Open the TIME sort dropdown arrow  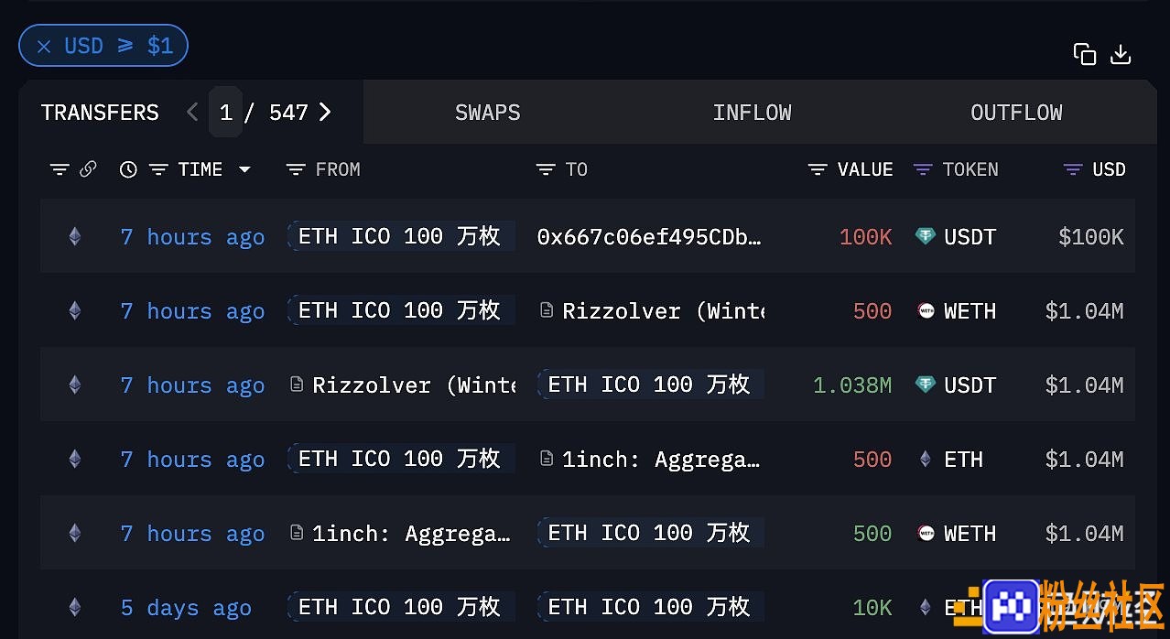244,169
